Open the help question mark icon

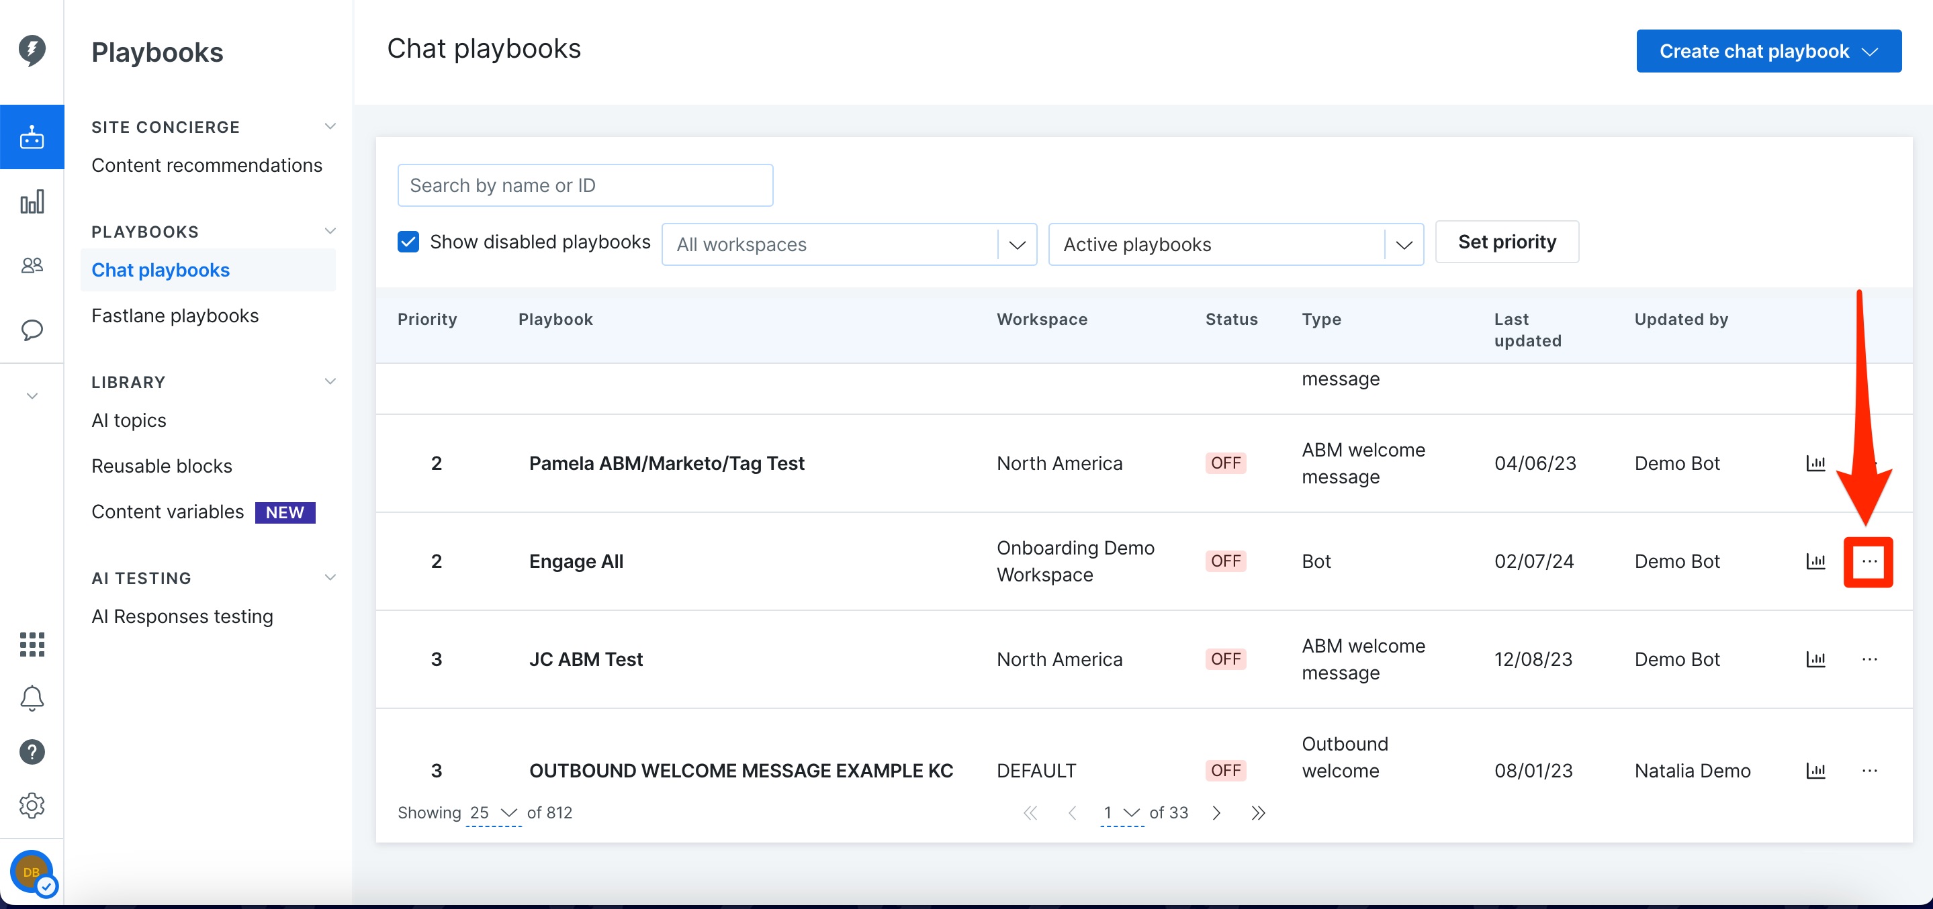coord(32,751)
